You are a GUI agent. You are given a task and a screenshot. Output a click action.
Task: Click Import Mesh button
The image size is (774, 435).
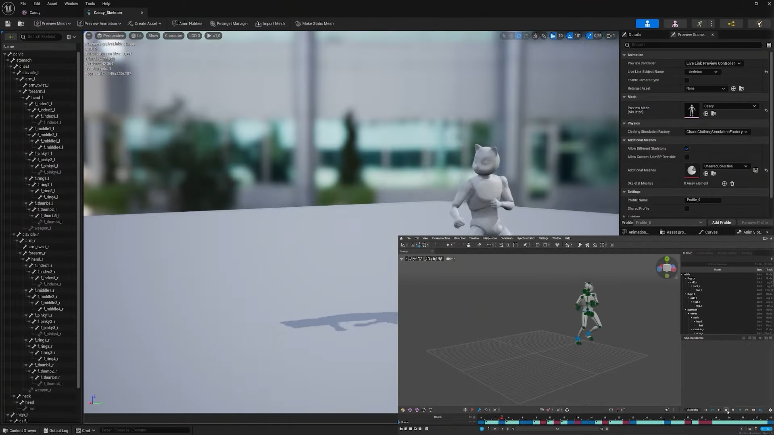pos(270,24)
